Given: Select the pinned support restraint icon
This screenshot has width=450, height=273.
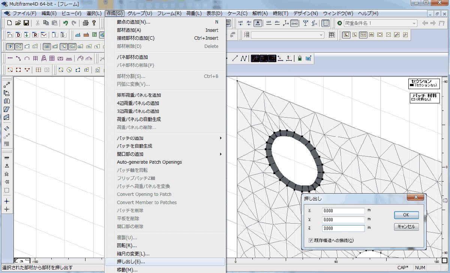Looking at the screenshot, I should 7,166.
